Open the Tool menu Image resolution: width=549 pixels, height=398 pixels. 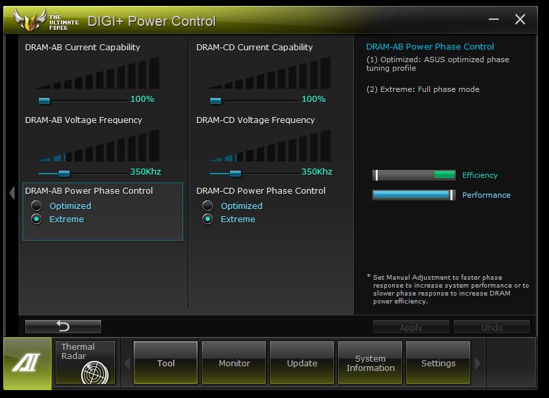pos(165,363)
